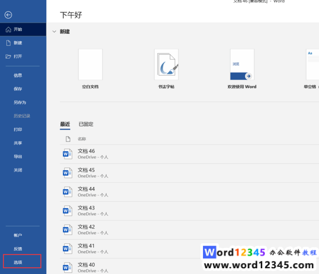Click the Word file icon for 文档 46

pos(67,154)
